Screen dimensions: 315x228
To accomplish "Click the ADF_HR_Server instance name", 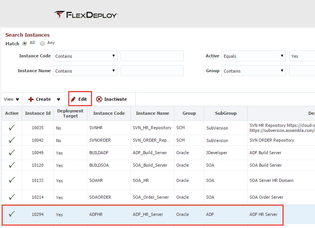I will click(x=148, y=214).
